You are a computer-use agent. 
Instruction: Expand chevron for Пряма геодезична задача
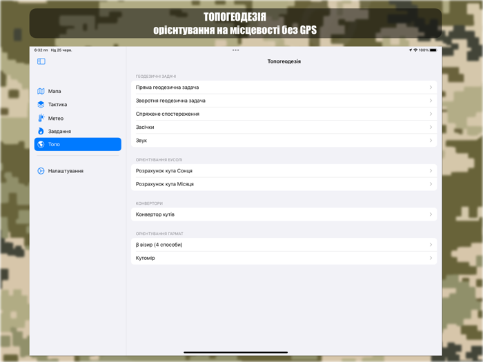coord(431,88)
